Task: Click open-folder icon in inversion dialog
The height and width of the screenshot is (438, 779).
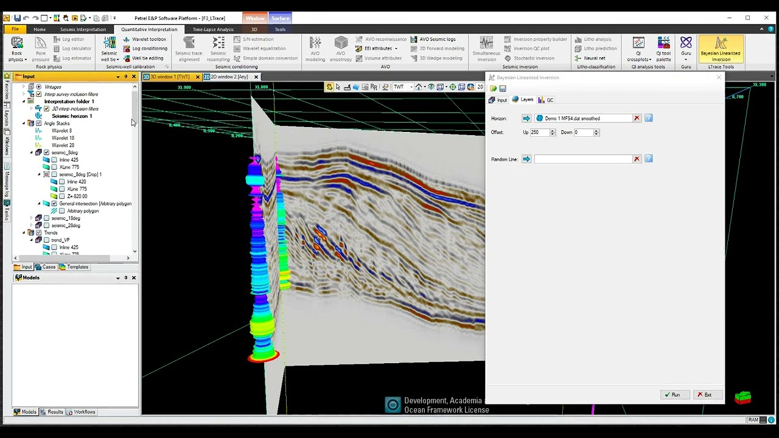Action: tap(493, 89)
